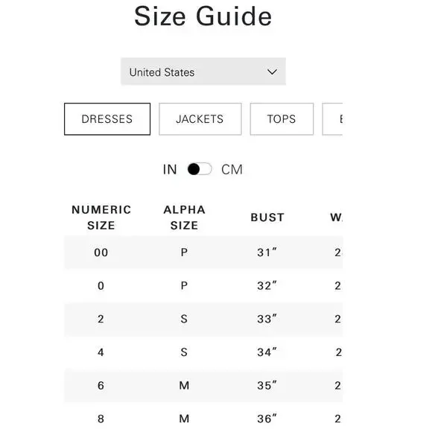
Task: Click the chevron arrow in country selector
Action: (x=272, y=72)
